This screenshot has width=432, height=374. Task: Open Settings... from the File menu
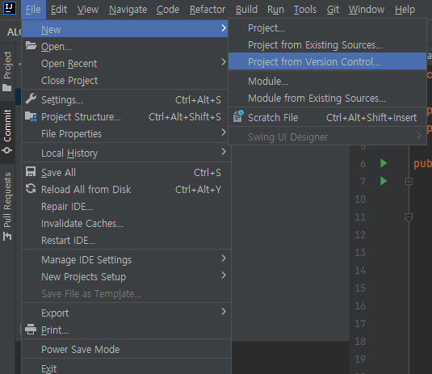(125, 100)
